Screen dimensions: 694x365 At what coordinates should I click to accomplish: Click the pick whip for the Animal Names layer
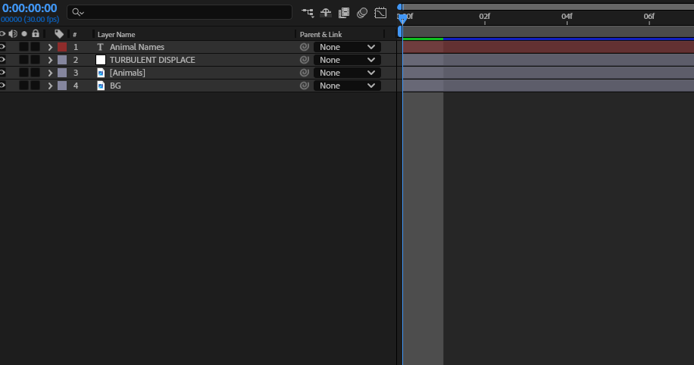tap(304, 47)
